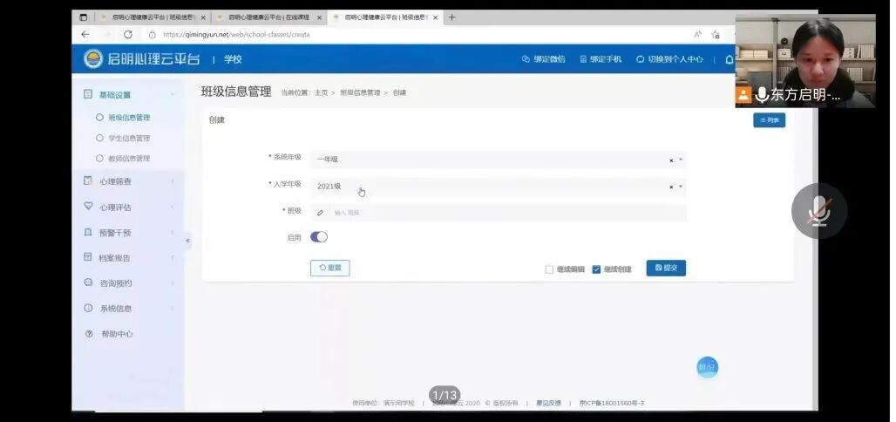The height and width of the screenshot is (422, 896).
Task: Open a new browser tab
Action: (452, 17)
